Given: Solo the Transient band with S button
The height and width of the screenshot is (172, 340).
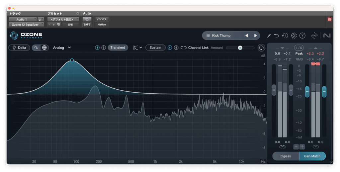Looking at the screenshot, I should coord(104,47).
